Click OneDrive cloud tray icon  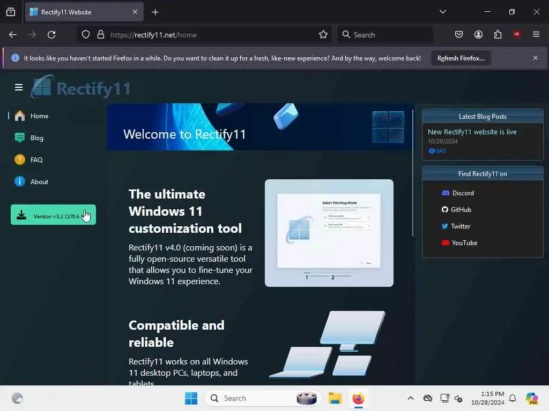coord(427,398)
